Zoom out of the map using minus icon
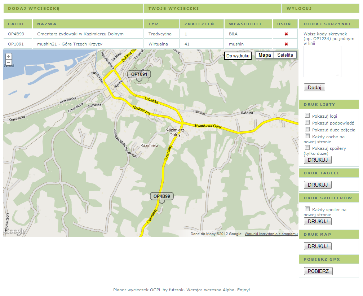 pyautogui.click(x=8, y=62)
